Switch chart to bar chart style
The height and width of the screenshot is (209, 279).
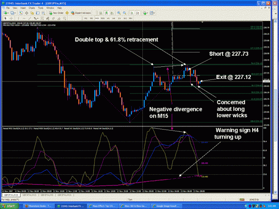[x=101, y=13]
